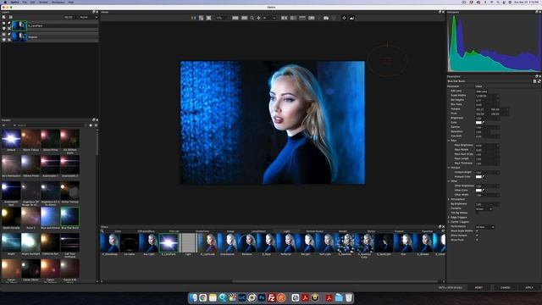Expand the Atmosphere parameter group
This screenshot has width=542, height=305.
tap(449, 199)
